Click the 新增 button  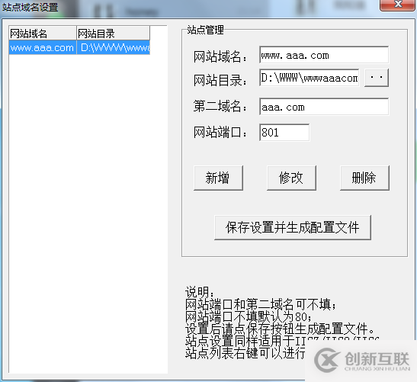pyautogui.click(x=218, y=178)
